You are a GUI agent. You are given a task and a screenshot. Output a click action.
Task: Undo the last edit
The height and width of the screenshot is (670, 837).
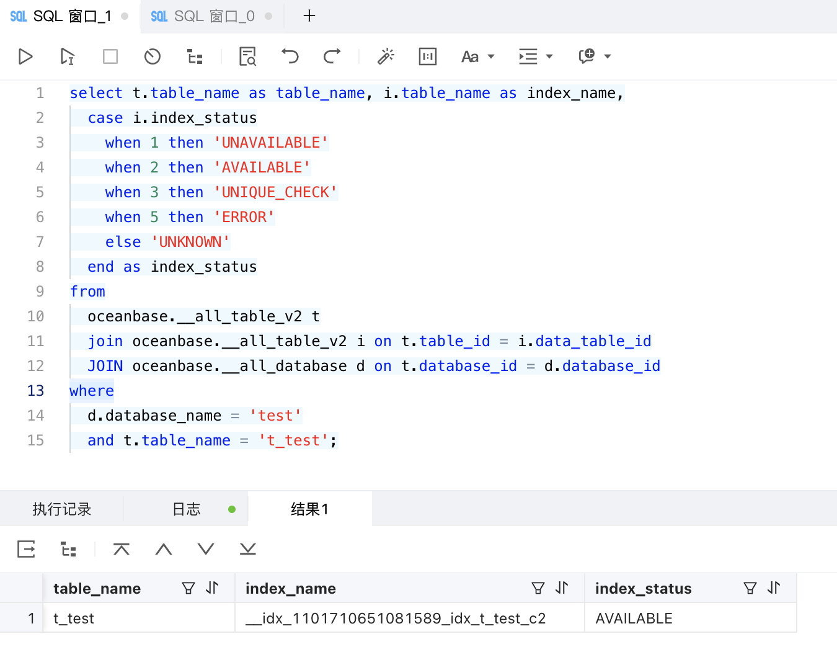point(290,56)
